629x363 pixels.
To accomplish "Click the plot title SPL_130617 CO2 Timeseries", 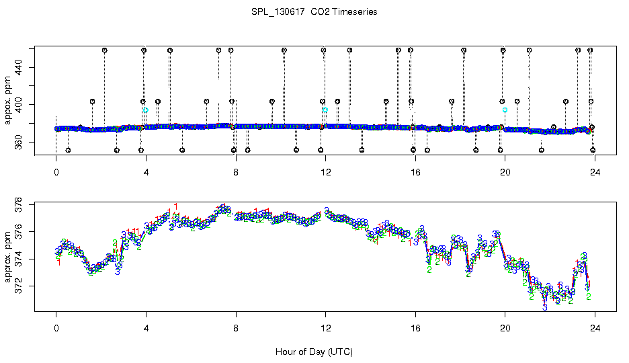I will (314, 12).
